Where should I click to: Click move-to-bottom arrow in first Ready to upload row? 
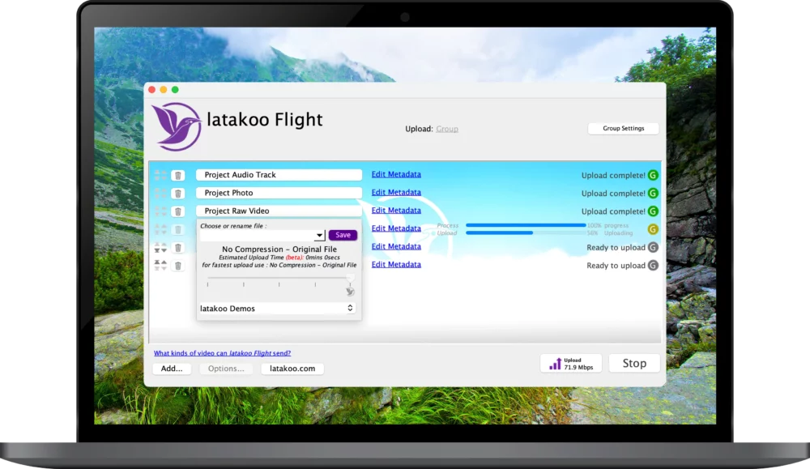(157, 250)
